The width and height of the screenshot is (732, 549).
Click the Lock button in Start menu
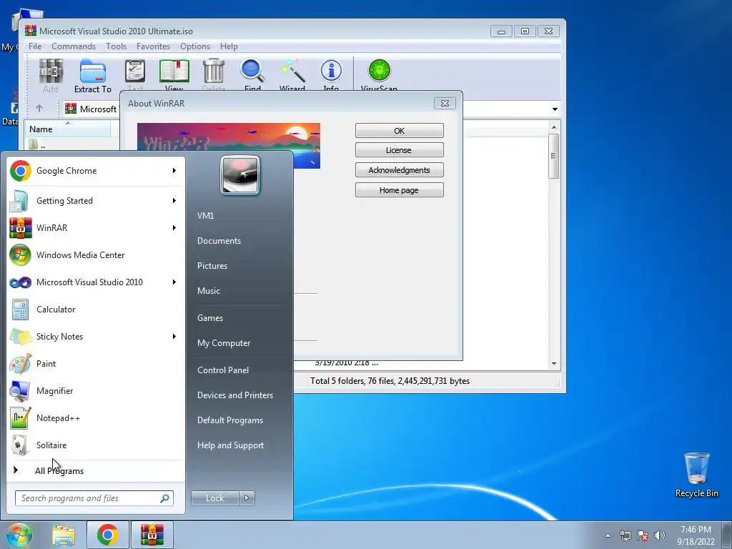[215, 498]
